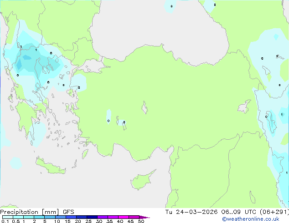Screen dimensions: 289x223
Task: Open the weatheronline.co.uk copyright link
Action: pyautogui.click(x=250, y=219)
